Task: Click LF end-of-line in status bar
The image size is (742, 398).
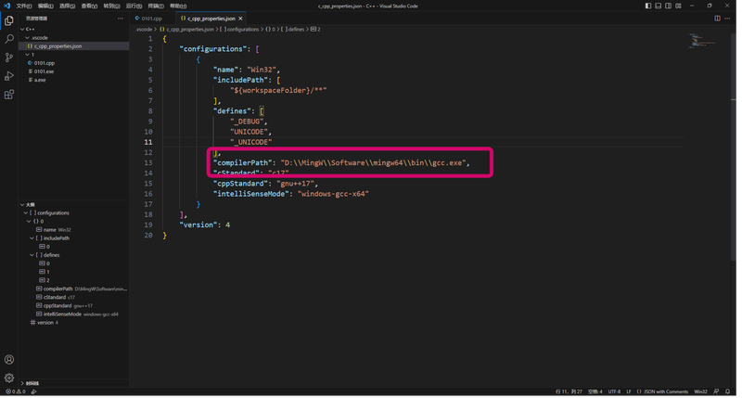Action: coord(629,392)
